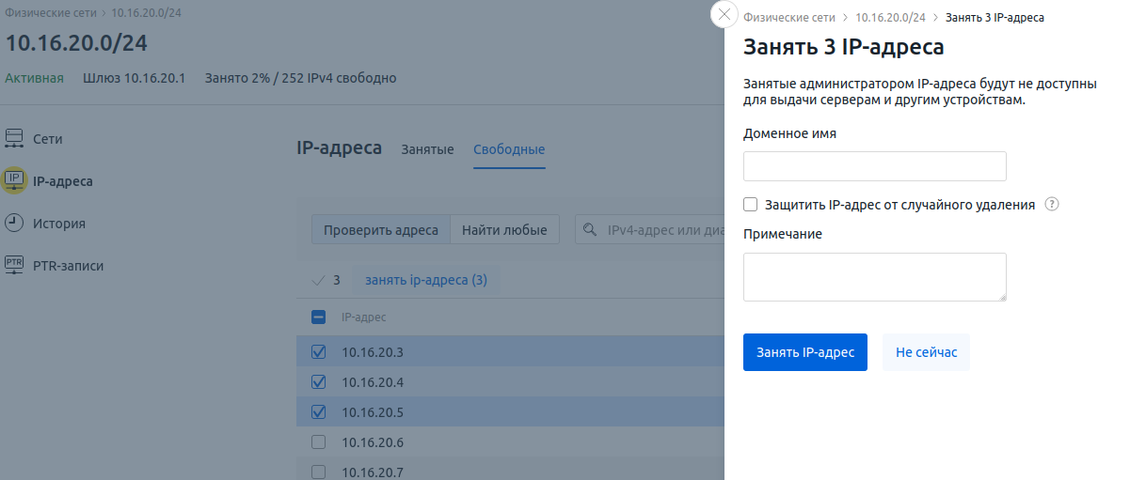Image resolution: width=1130 pixels, height=480 pixels.
Task: Uncheck the 10.16.20.3 row checkbox
Action: (318, 352)
